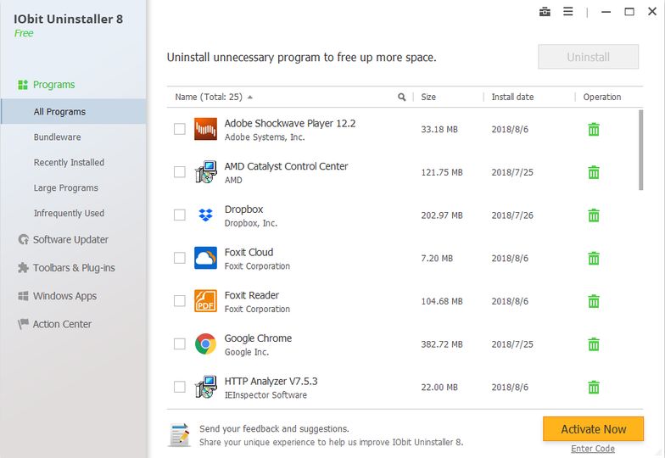Click the Foxit Reader program name
The height and width of the screenshot is (458, 665).
click(251, 295)
